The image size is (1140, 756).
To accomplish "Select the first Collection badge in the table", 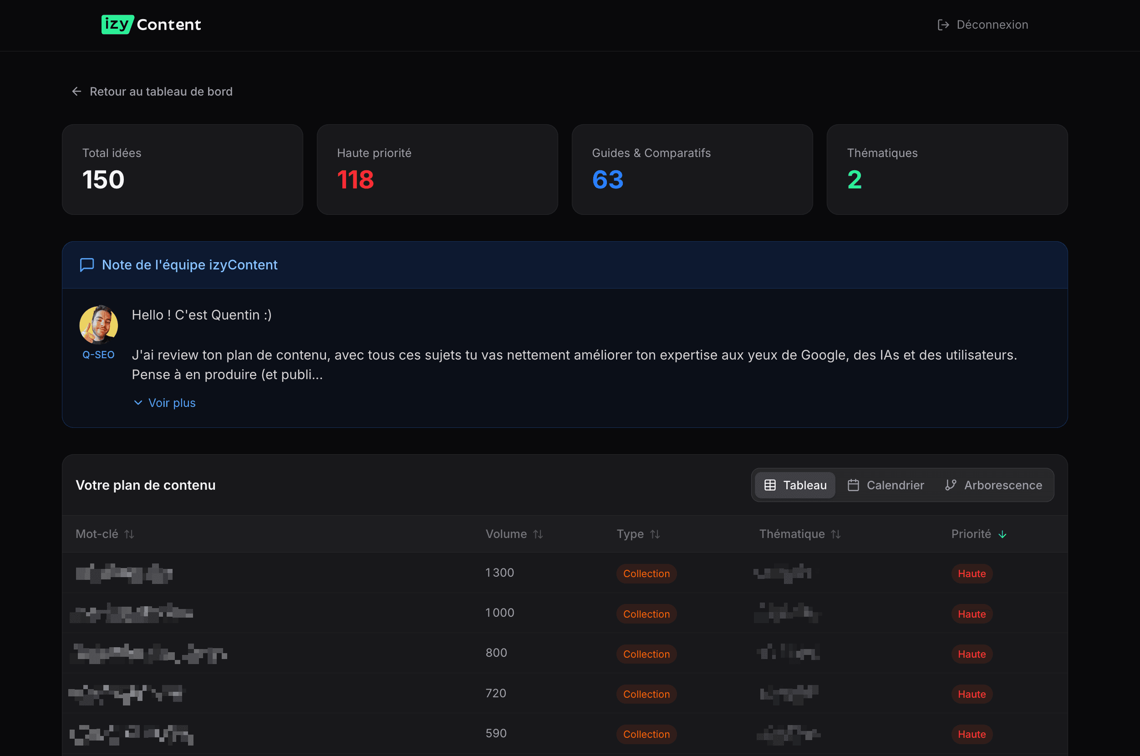I will pos(646,574).
